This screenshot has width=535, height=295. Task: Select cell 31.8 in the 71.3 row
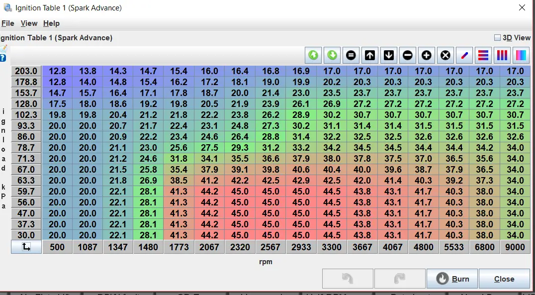179,158
